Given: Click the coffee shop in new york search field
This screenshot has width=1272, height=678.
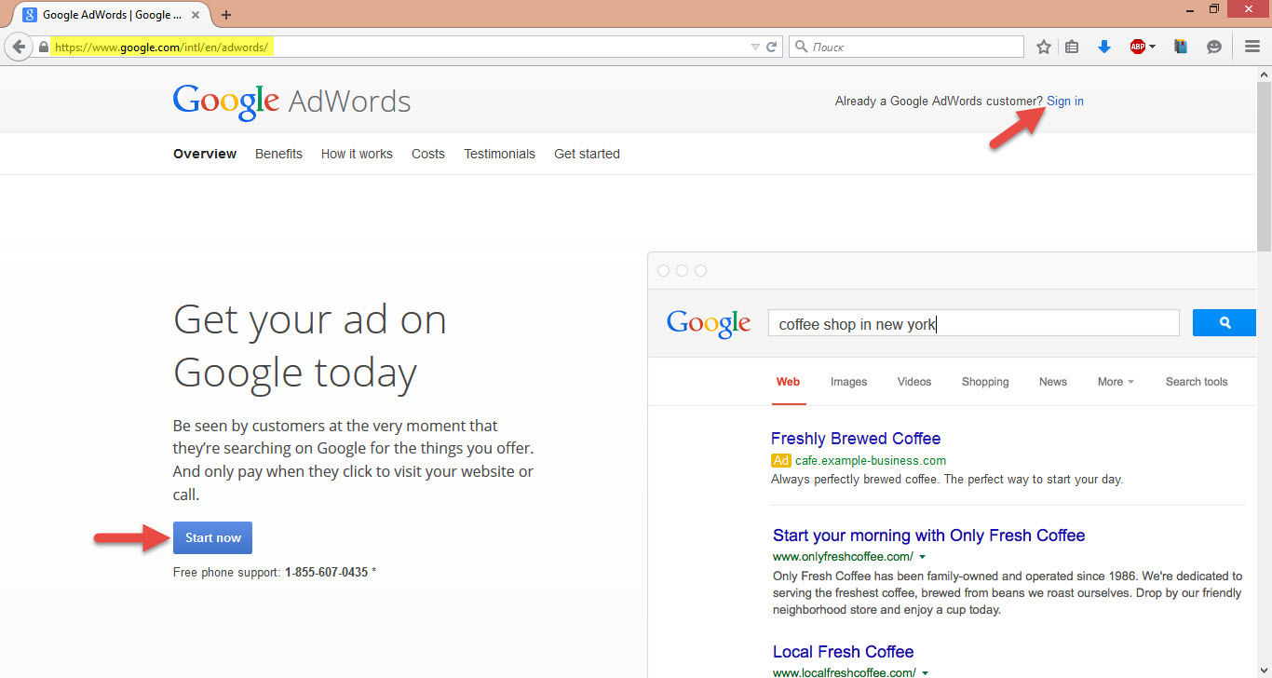Looking at the screenshot, I should tap(973, 324).
